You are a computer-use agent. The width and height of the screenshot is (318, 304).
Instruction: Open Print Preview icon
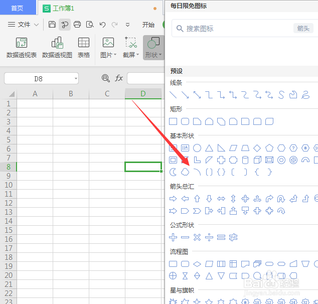(x=90, y=25)
